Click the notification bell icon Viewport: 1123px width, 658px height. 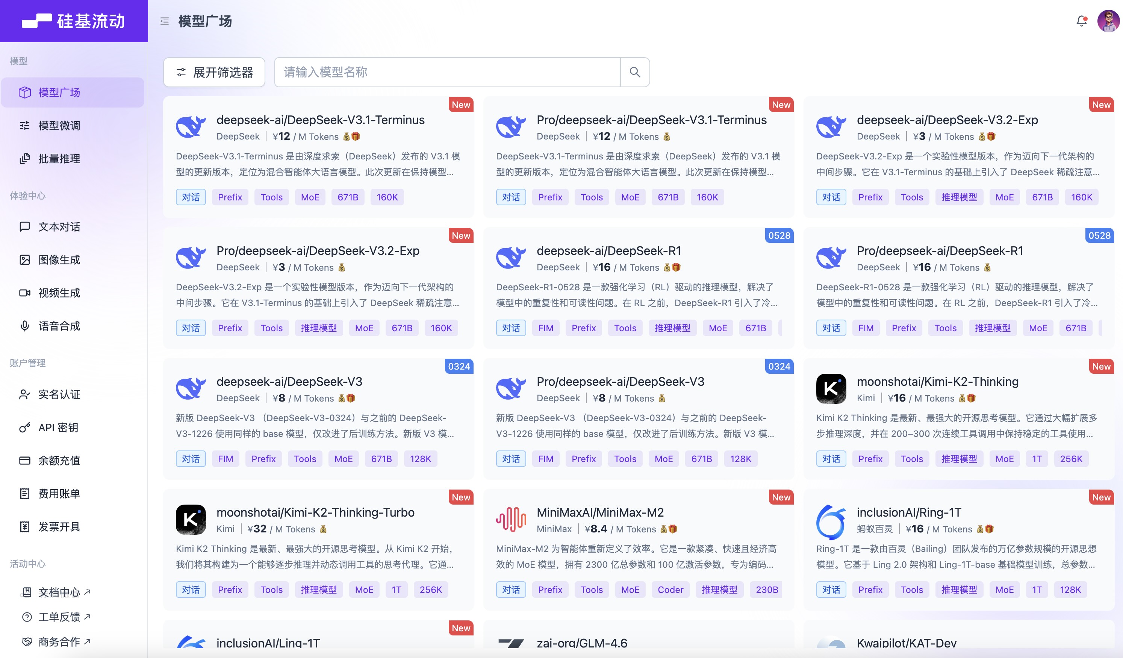pos(1082,21)
